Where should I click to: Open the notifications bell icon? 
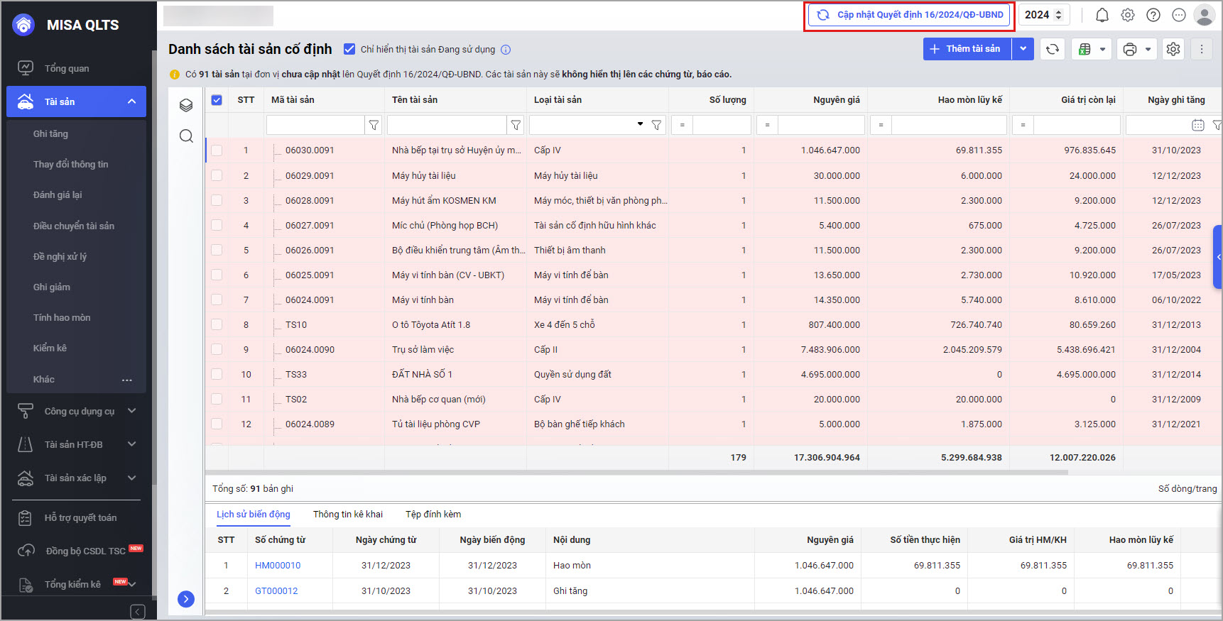pos(1102,15)
